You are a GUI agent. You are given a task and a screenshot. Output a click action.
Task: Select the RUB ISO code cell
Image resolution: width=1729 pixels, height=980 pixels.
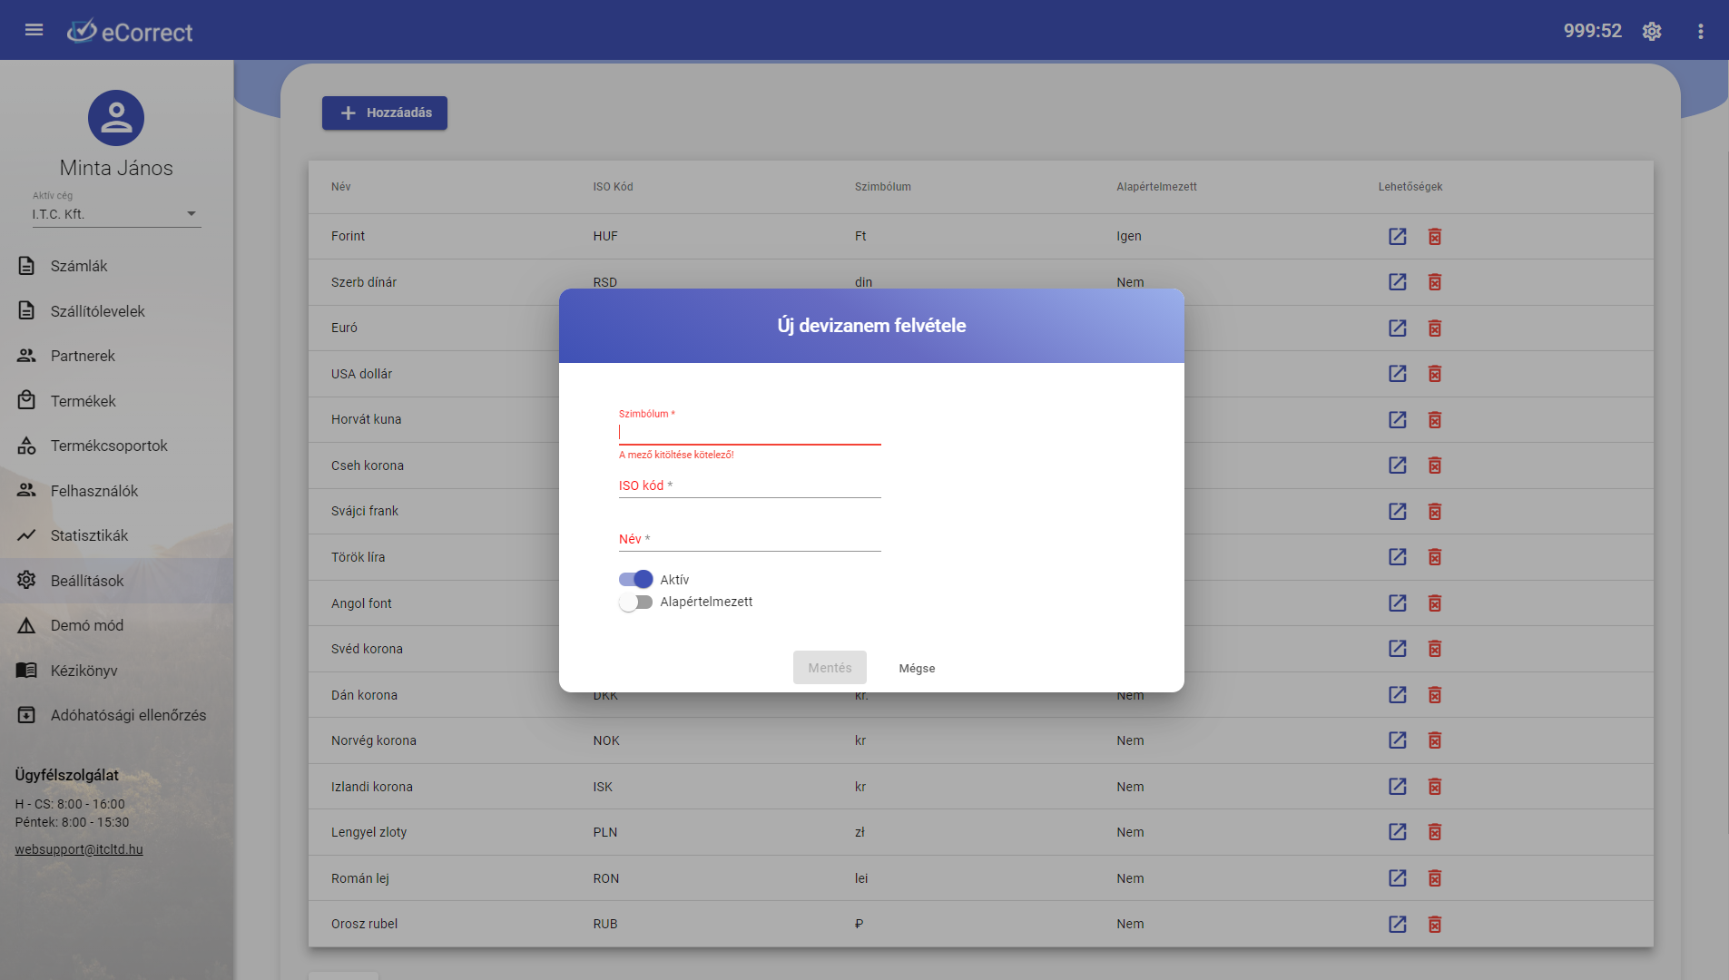pos(605,924)
